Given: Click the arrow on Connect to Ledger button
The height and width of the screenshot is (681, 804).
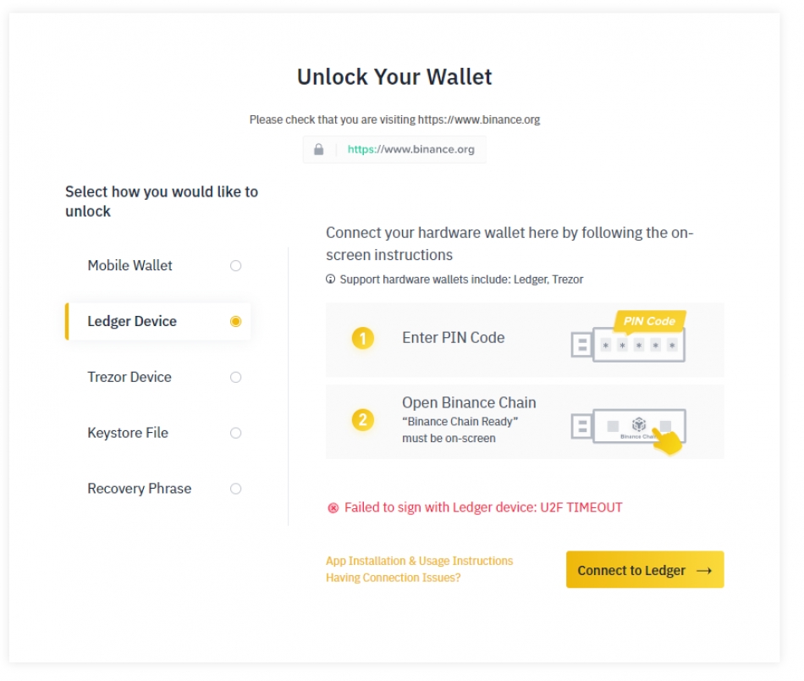Looking at the screenshot, I should (704, 571).
